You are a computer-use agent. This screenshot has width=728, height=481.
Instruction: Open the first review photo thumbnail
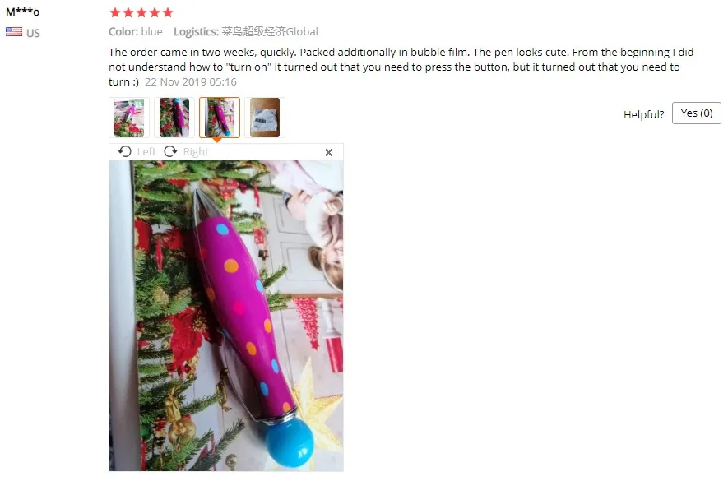point(129,118)
